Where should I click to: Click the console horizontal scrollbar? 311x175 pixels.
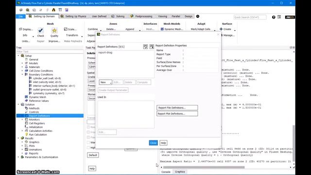pyautogui.click(x=204, y=167)
